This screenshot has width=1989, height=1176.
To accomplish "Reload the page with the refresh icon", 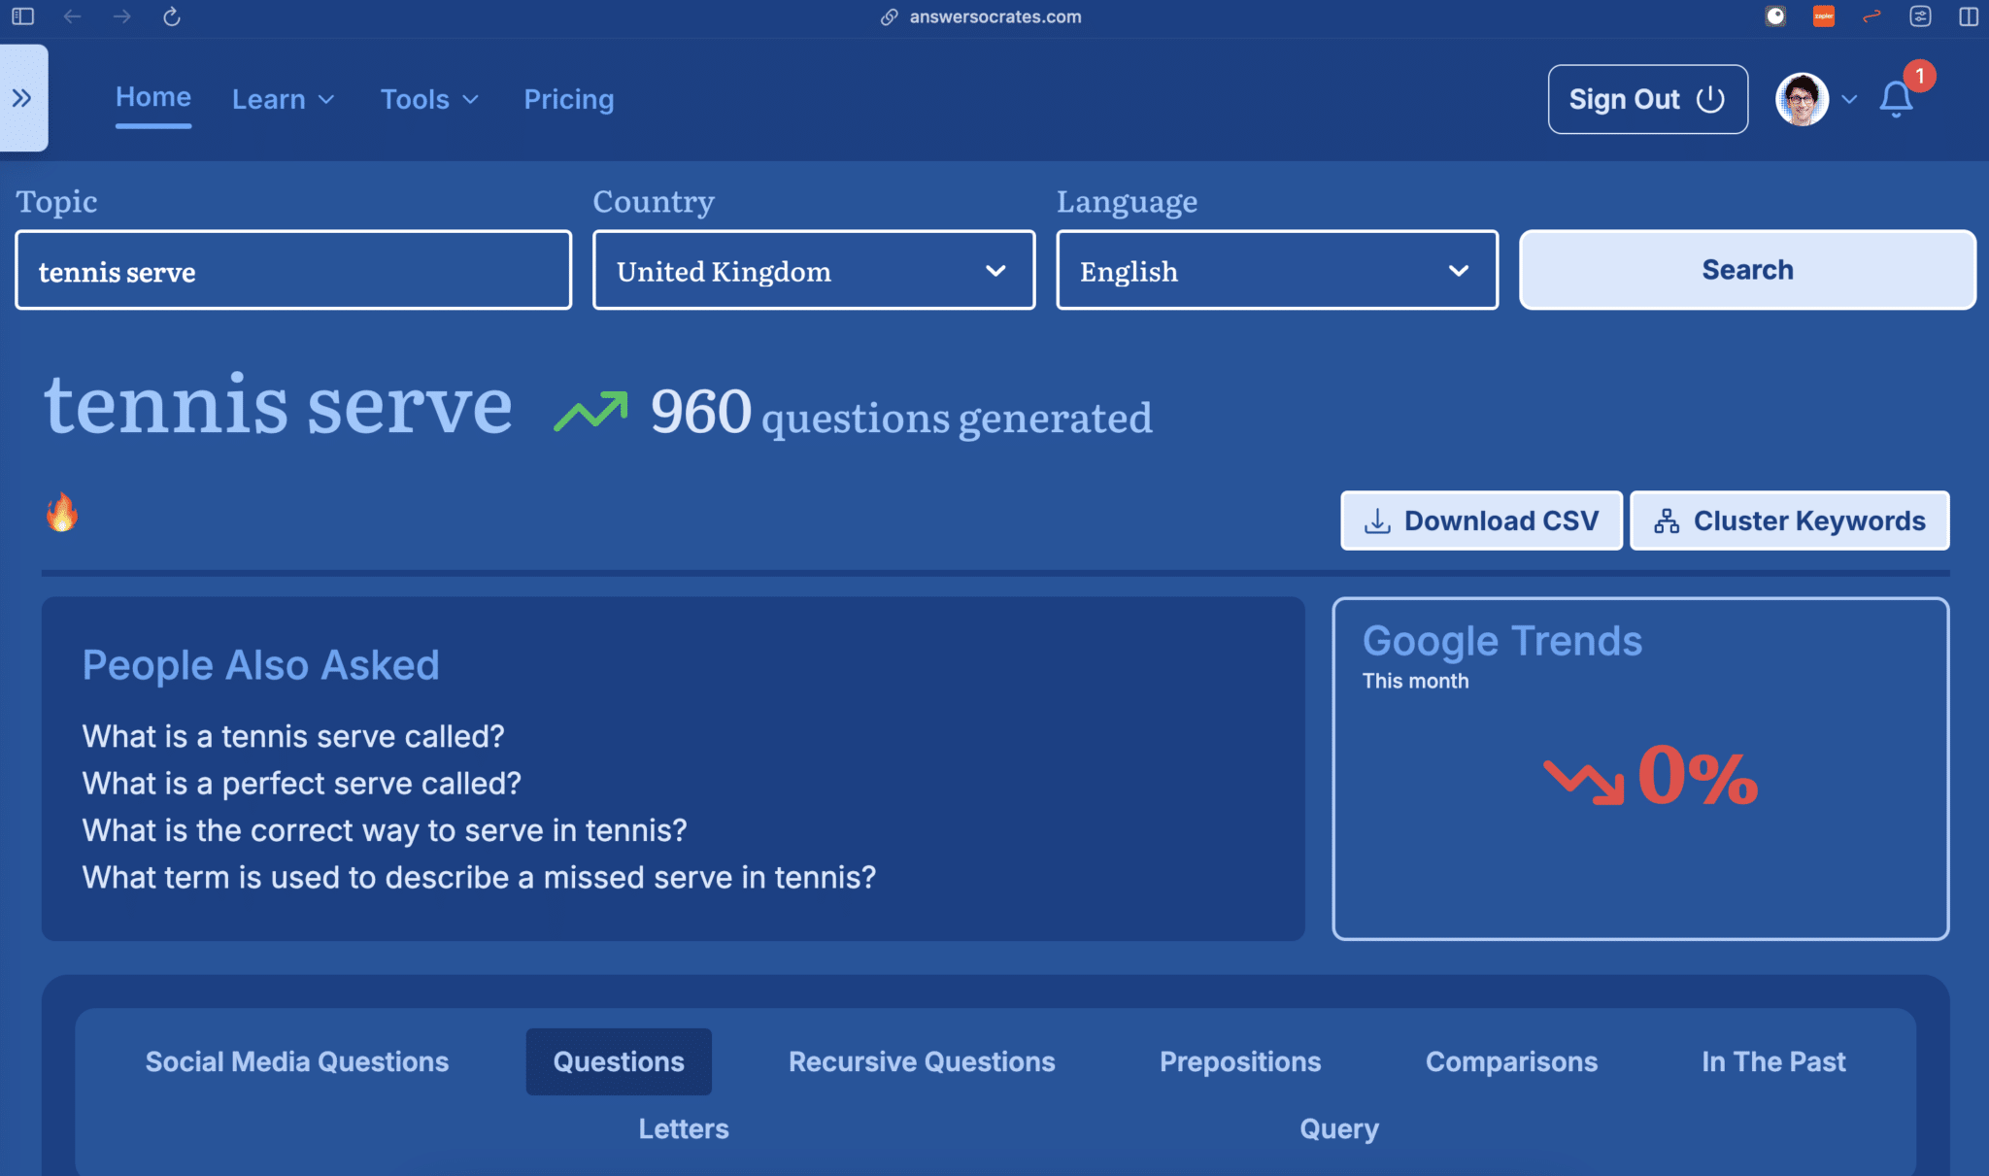I will [x=172, y=17].
